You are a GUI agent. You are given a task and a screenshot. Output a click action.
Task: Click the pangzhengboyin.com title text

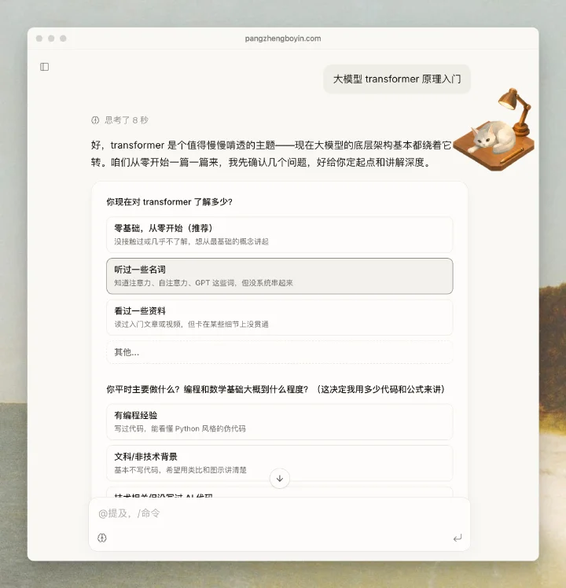tap(283, 39)
